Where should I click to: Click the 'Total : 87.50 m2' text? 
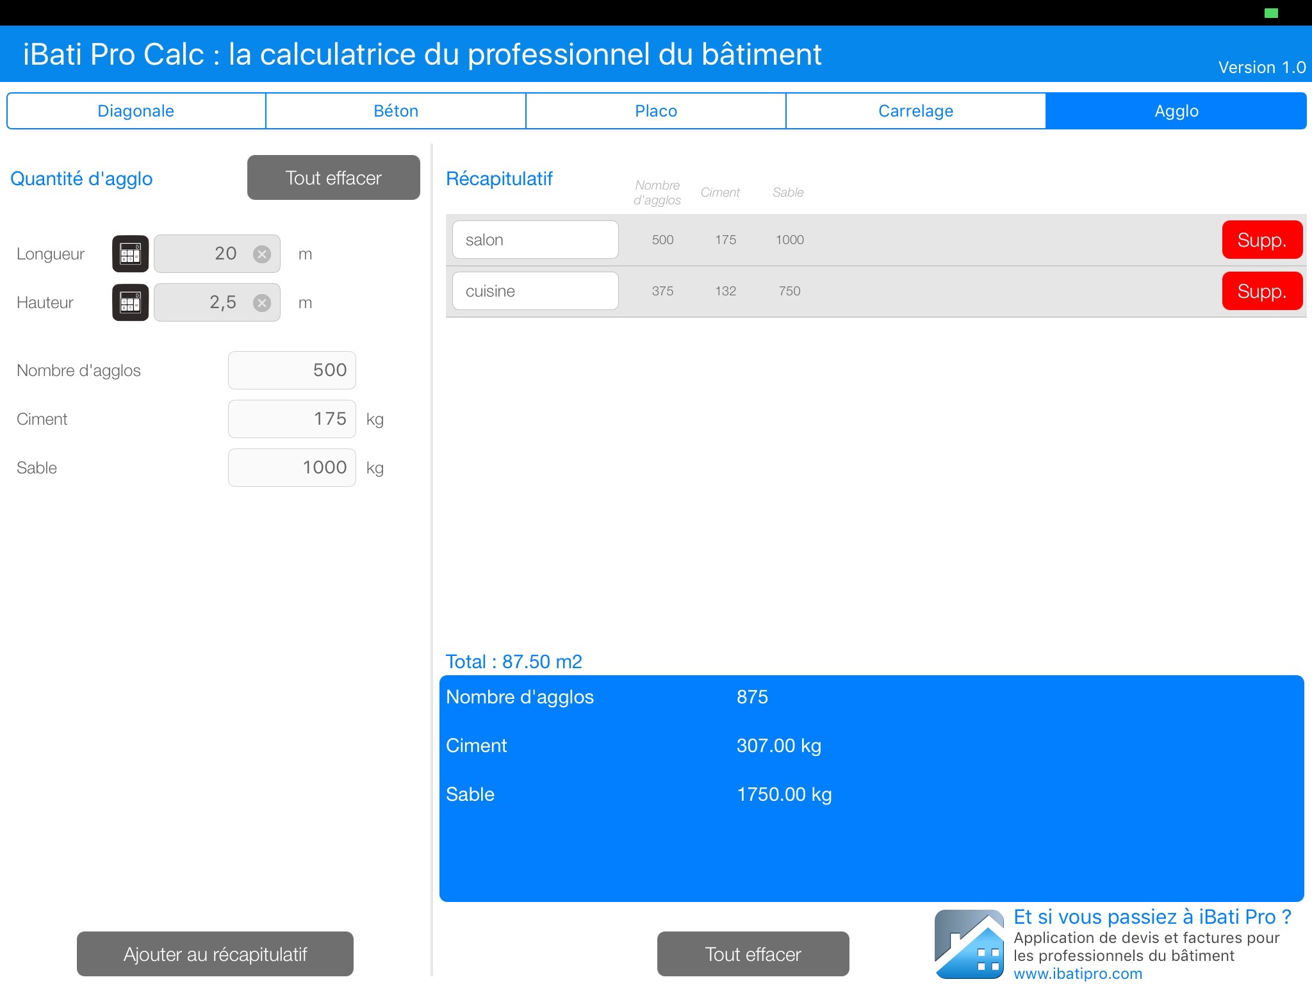(514, 661)
